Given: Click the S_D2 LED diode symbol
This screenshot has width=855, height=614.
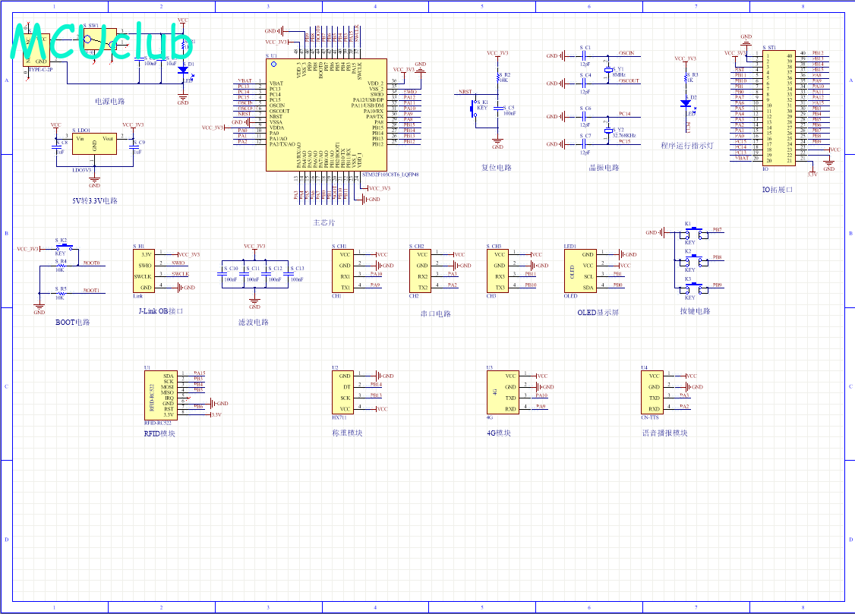Looking at the screenshot, I should pos(686,103).
